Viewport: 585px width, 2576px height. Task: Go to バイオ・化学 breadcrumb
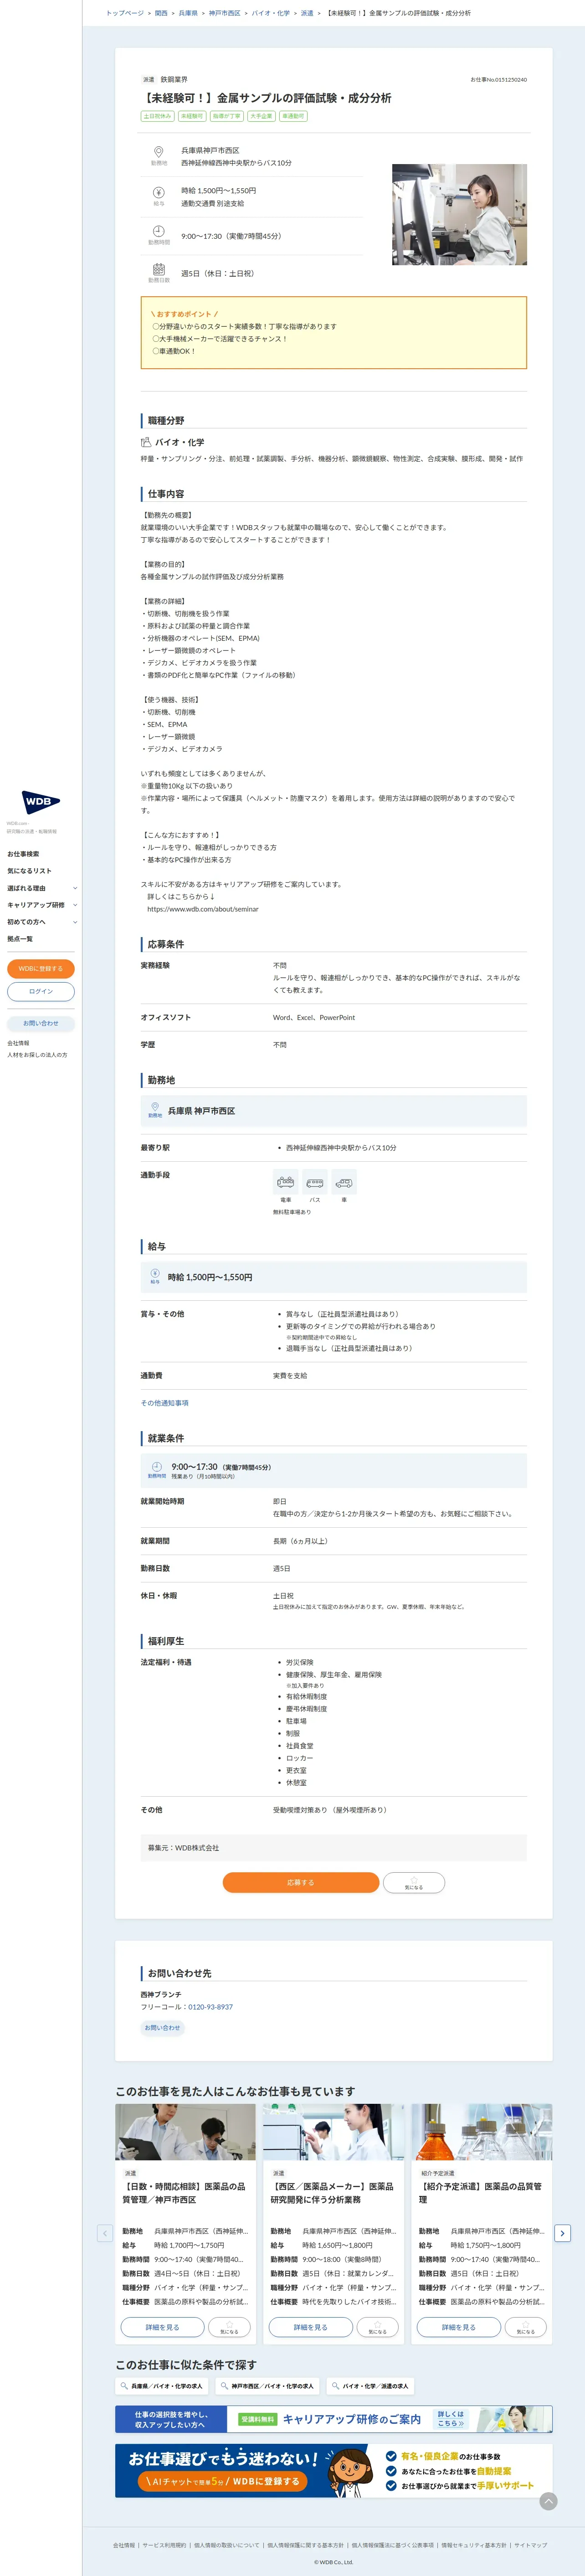[x=270, y=13]
